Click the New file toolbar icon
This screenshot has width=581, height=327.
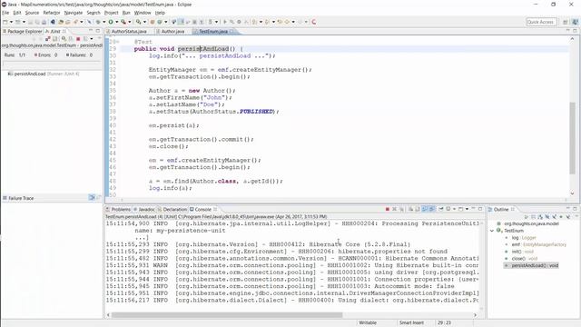click(5, 22)
